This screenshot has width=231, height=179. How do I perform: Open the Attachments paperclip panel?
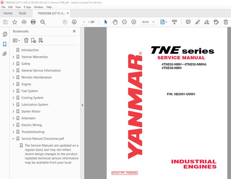[5, 54]
